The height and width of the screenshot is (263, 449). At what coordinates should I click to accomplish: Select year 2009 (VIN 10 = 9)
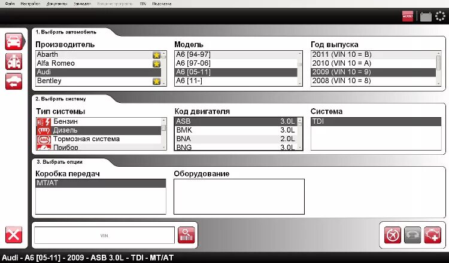(x=374, y=72)
